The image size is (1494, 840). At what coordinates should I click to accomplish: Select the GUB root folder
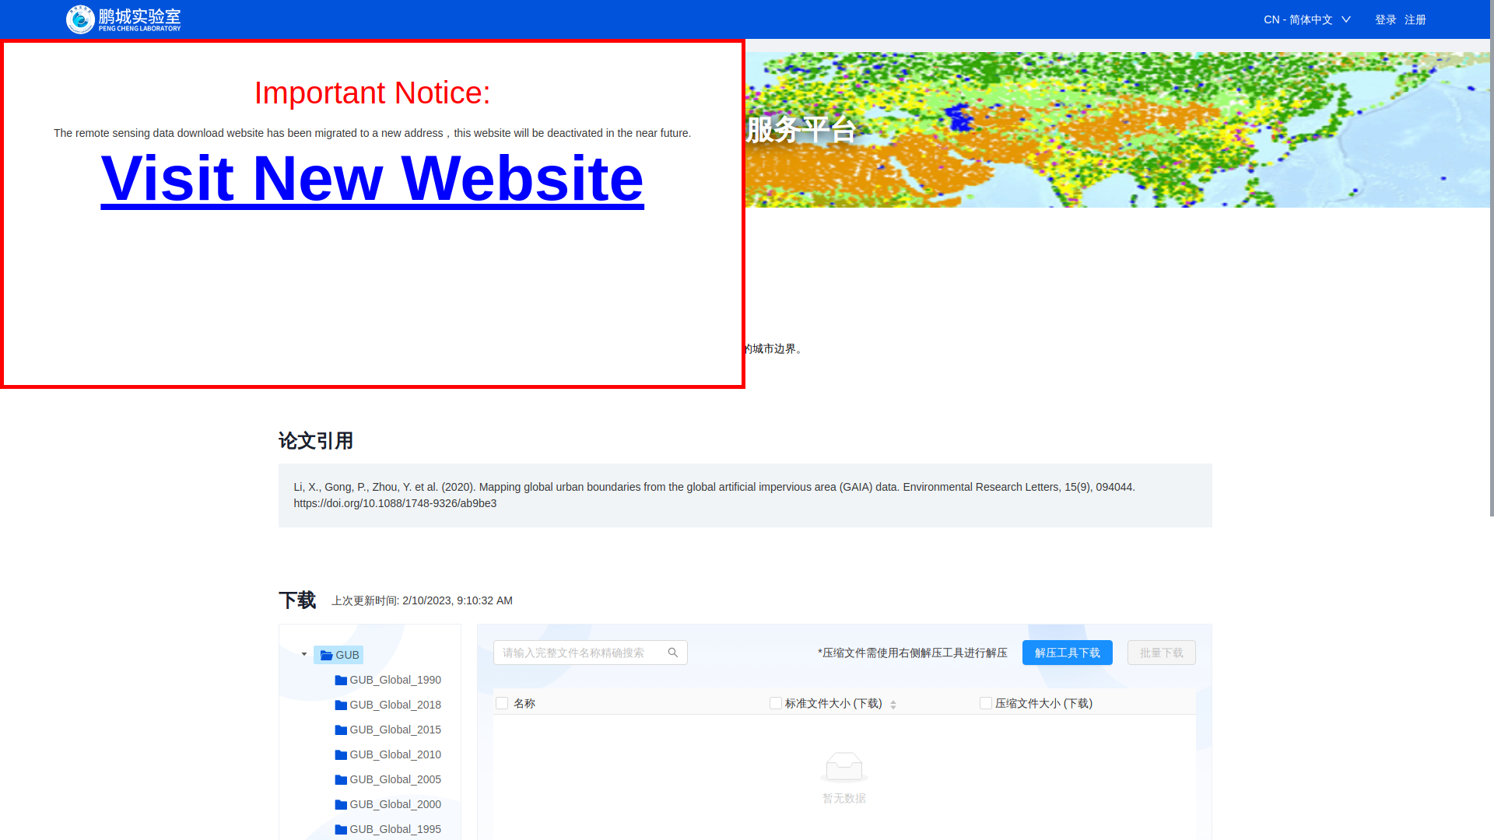[x=339, y=655]
